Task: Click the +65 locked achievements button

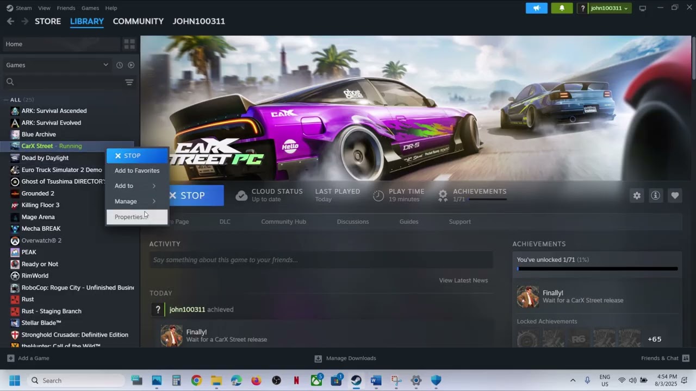Action: tap(655, 339)
